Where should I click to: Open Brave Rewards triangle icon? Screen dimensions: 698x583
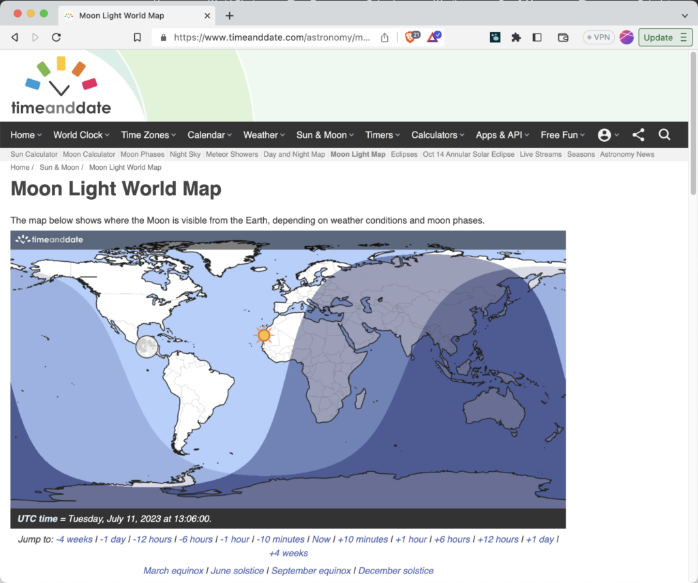(x=433, y=37)
